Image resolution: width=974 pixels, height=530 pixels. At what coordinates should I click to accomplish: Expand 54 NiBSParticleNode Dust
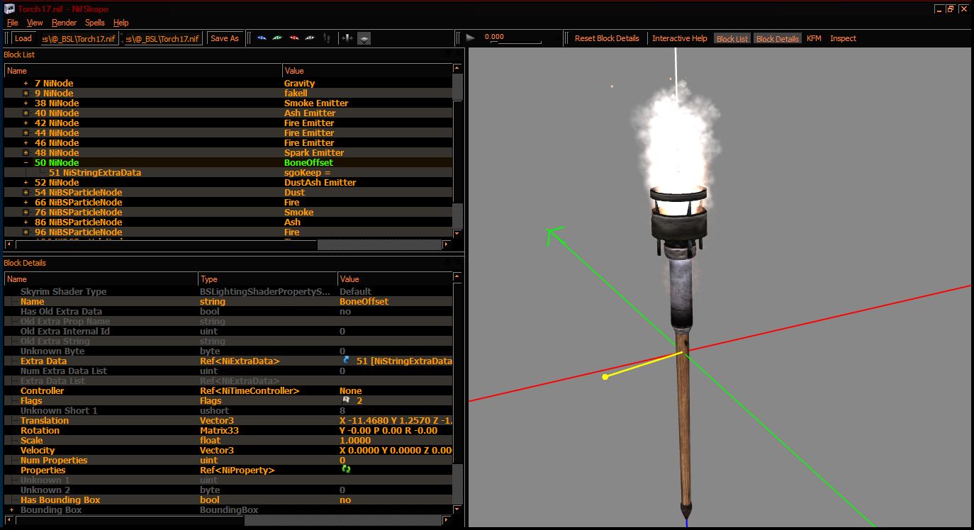(26, 192)
